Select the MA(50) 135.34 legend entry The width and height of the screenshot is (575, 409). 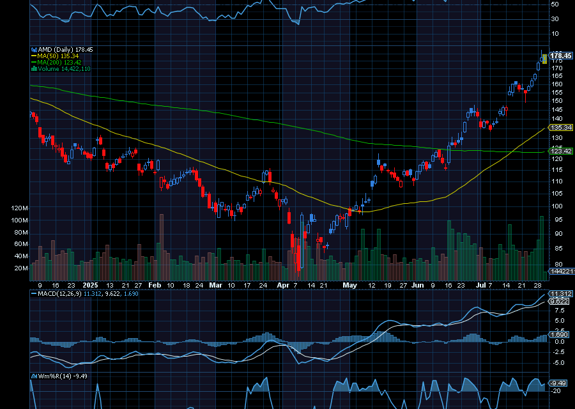coord(58,56)
